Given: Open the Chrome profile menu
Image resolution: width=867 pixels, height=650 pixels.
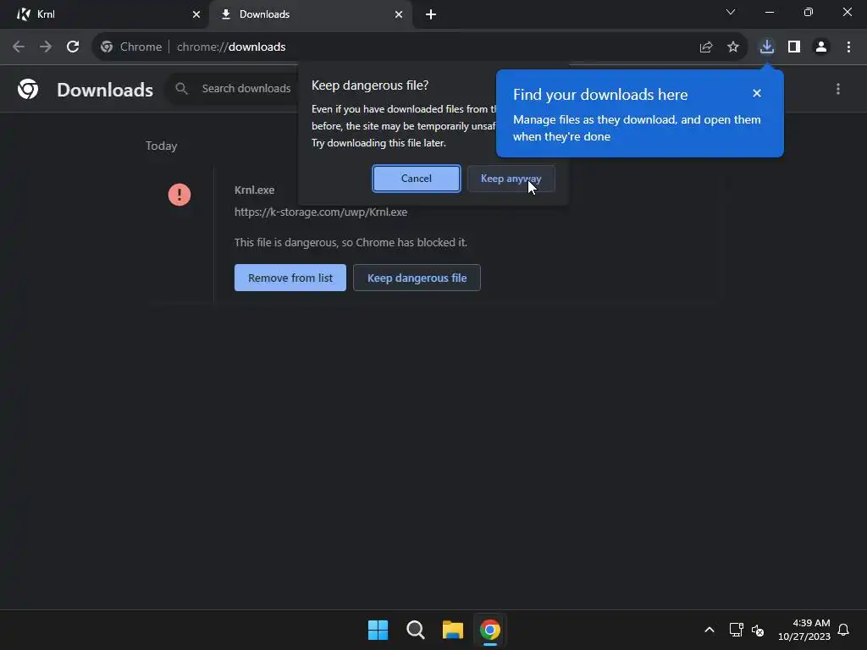Looking at the screenshot, I should [x=821, y=47].
